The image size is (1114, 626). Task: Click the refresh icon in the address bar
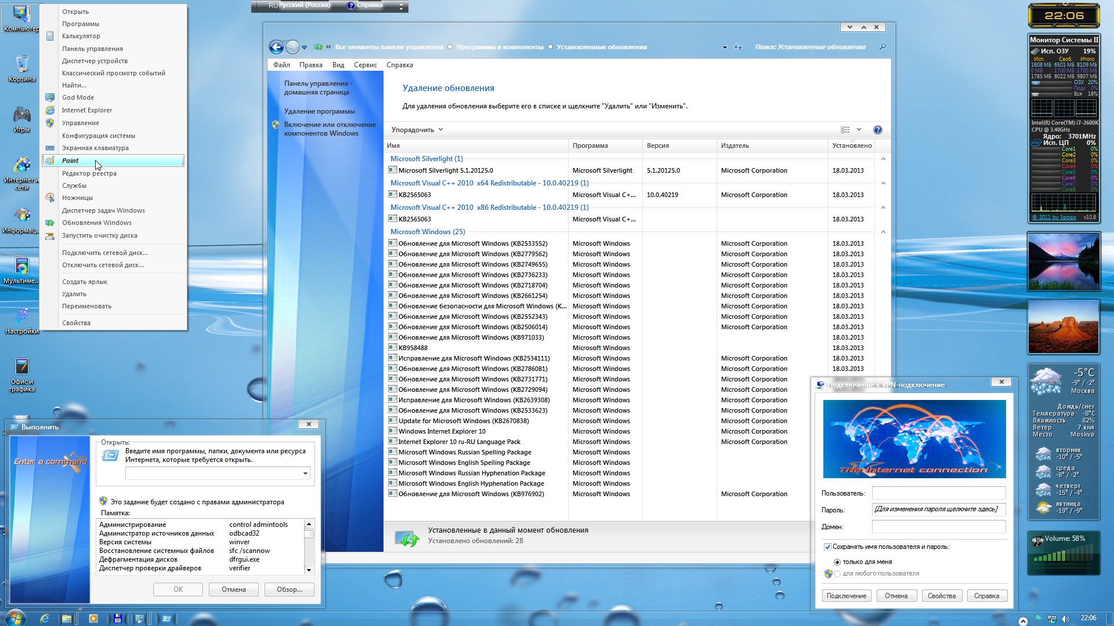tap(738, 47)
